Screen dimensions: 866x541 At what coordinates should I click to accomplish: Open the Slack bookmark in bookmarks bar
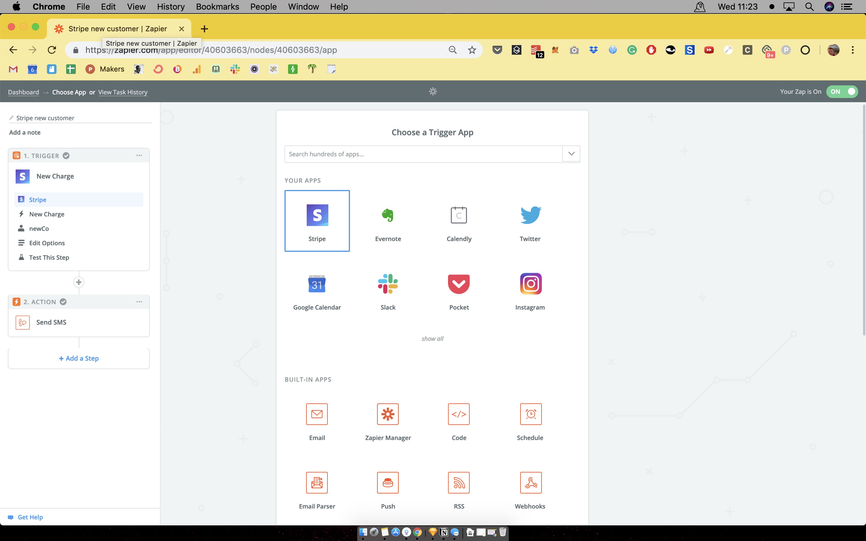tap(235, 69)
